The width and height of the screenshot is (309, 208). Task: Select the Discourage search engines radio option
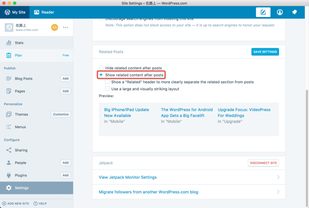pyautogui.click(x=101, y=20)
